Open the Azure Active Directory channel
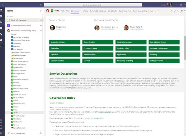The width and height of the screenshot is (186, 139). click(x=20, y=61)
